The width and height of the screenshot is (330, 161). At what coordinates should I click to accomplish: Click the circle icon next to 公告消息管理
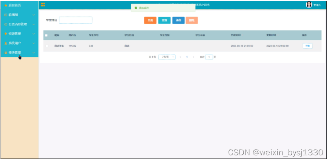pos(6,24)
